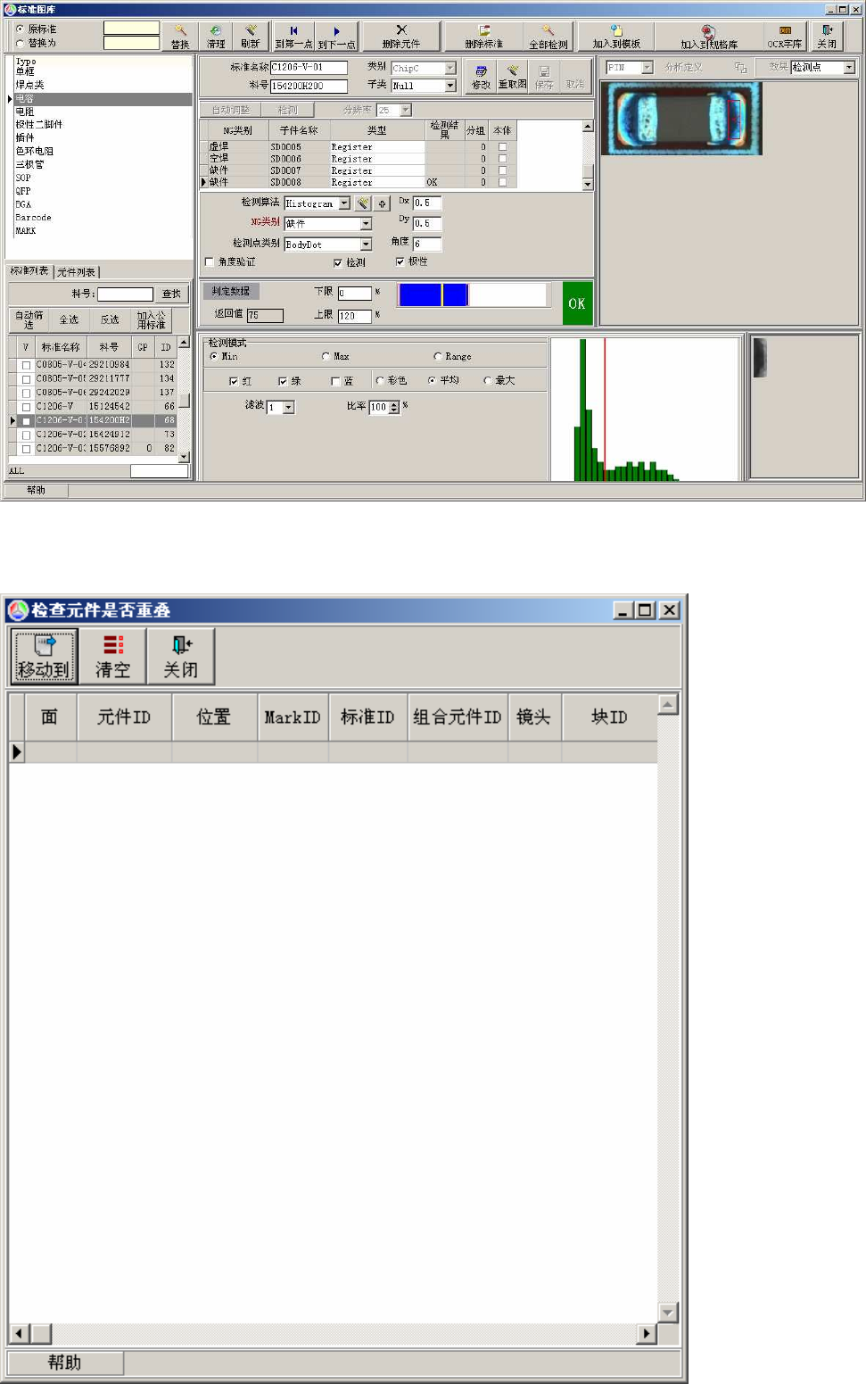
Task: Click the crosshair icon beside Histogram wand
Action: pyautogui.click(x=381, y=203)
